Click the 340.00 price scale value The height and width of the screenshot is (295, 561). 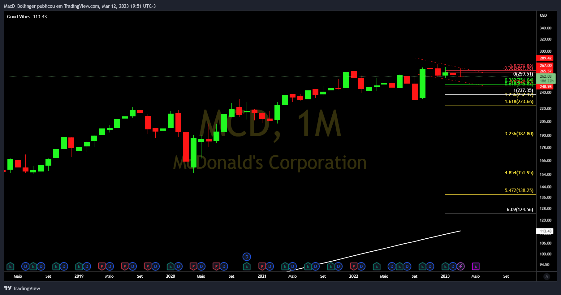coord(545,28)
